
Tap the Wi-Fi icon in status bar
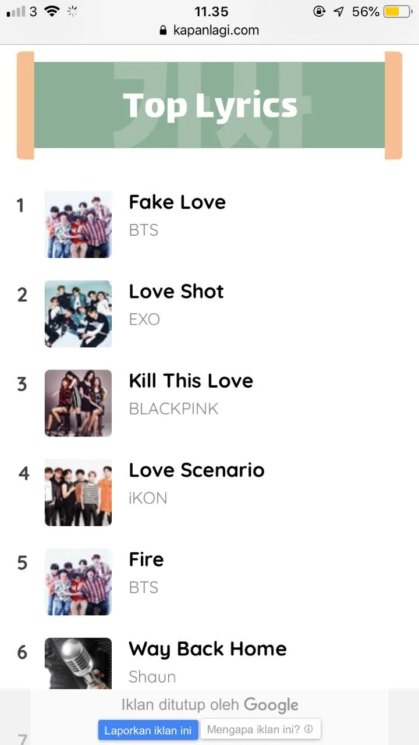click(52, 12)
